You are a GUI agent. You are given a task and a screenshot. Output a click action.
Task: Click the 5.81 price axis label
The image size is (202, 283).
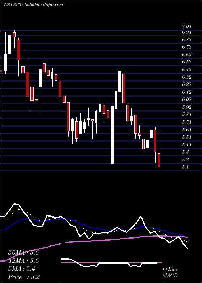coord(187,114)
